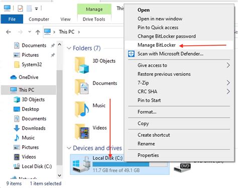Screen dimensions: 238x188
Task: Click the '11.7 GB free of 49.1 GB' text
Action: (x=116, y=170)
